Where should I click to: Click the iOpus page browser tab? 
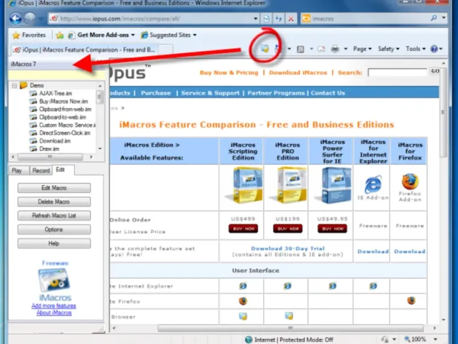[x=84, y=50]
